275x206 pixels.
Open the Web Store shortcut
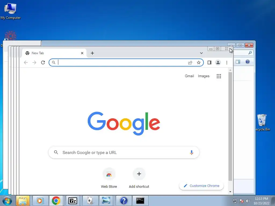[x=109, y=178]
